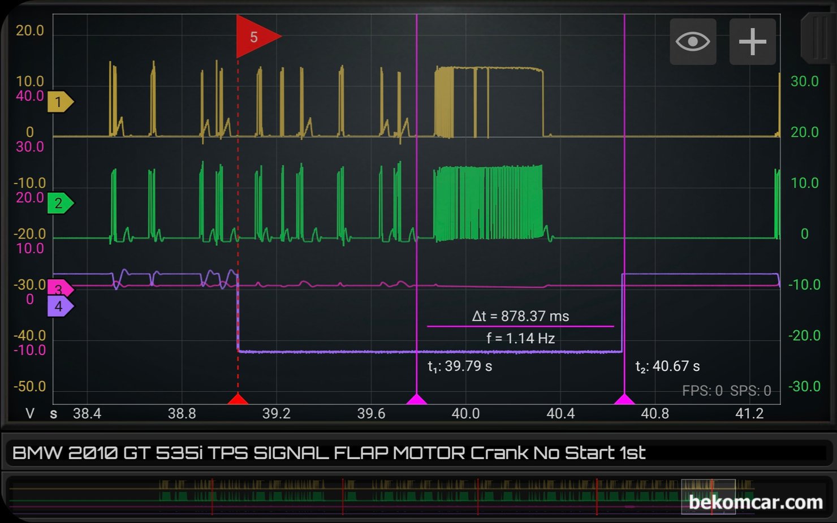Select the red flag marker 5
This screenshot has height=523, width=837.
coord(258,37)
